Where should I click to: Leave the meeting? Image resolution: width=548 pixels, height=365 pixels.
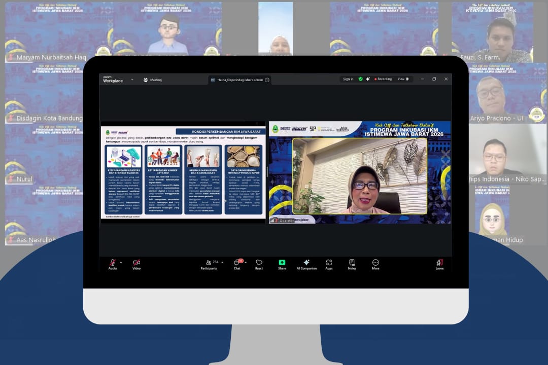(x=439, y=263)
